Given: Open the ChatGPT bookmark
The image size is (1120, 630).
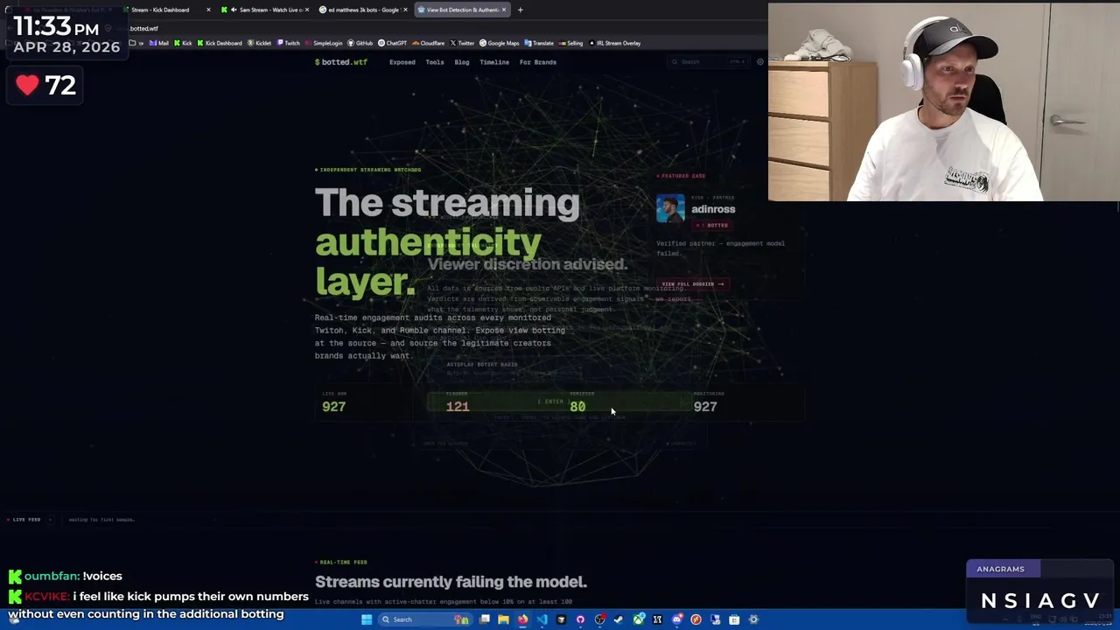Looking at the screenshot, I should click(x=393, y=43).
